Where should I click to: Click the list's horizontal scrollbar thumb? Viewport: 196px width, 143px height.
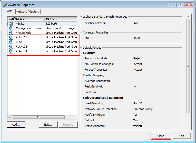(38, 117)
